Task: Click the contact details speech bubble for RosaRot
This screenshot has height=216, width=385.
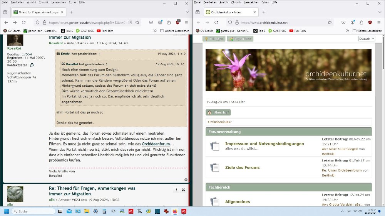Action: 32,65
